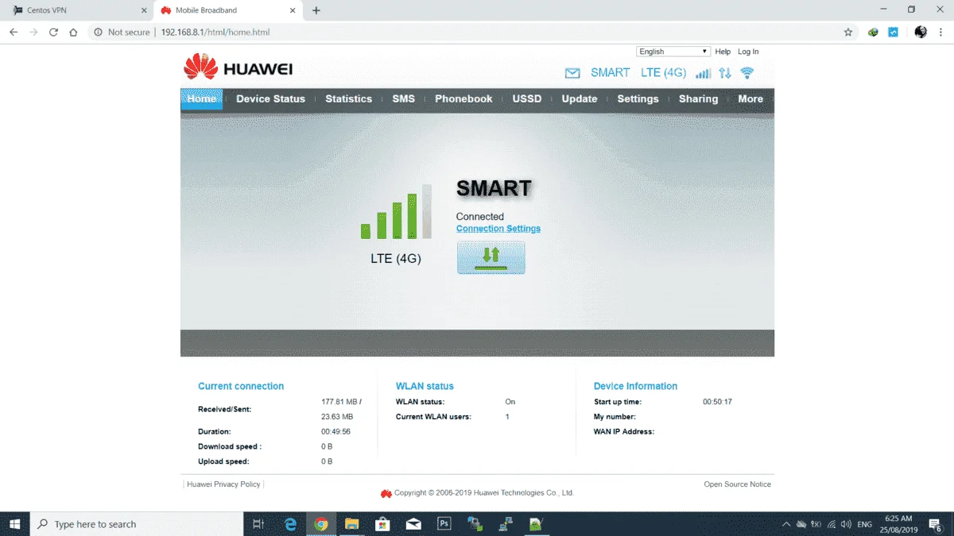
Task: Click the Chrome taskbar icon
Action: coord(321,524)
